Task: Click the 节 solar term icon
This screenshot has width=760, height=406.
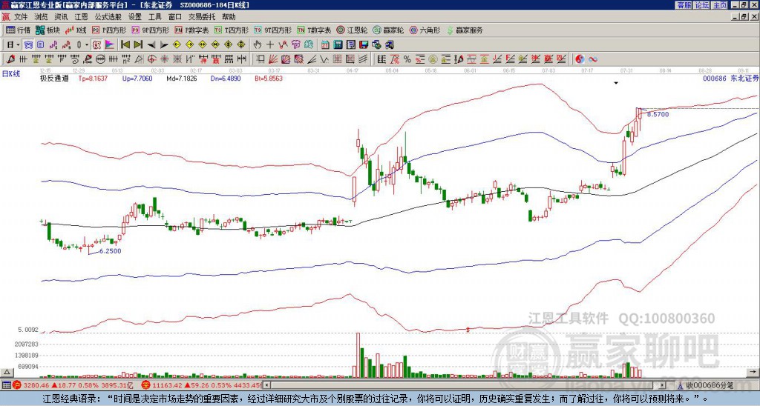Action: [295, 45]
